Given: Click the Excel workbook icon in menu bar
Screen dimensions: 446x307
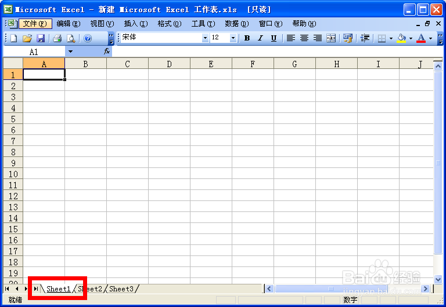Looking at the screenshot, I should tap(12, 24).
